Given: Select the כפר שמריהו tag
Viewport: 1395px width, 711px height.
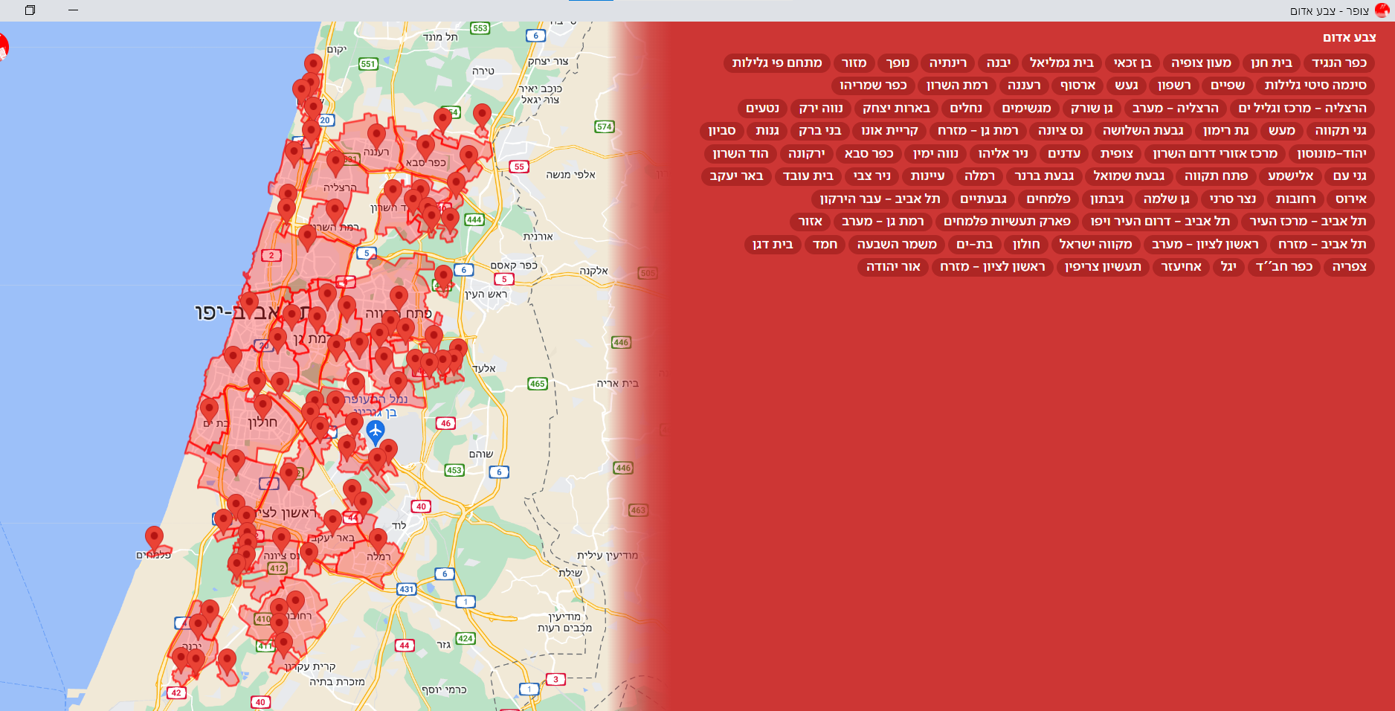Looking at the screenshot, I should pos(873,86).
